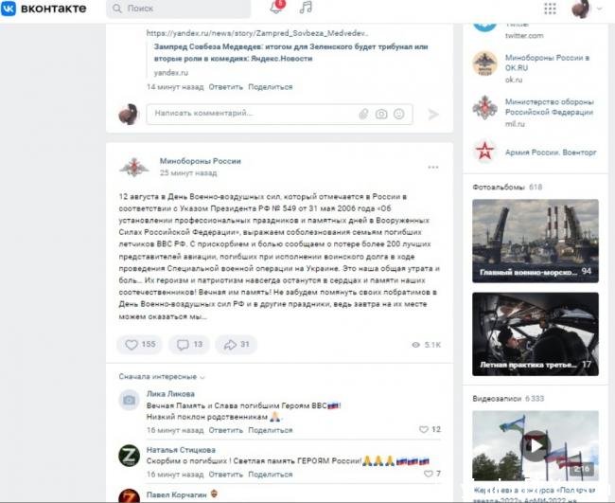Add photo using camera icon in comment box

click(381, 114)
